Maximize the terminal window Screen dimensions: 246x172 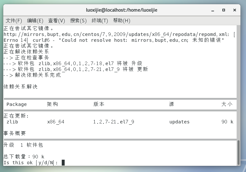(224, 10)
